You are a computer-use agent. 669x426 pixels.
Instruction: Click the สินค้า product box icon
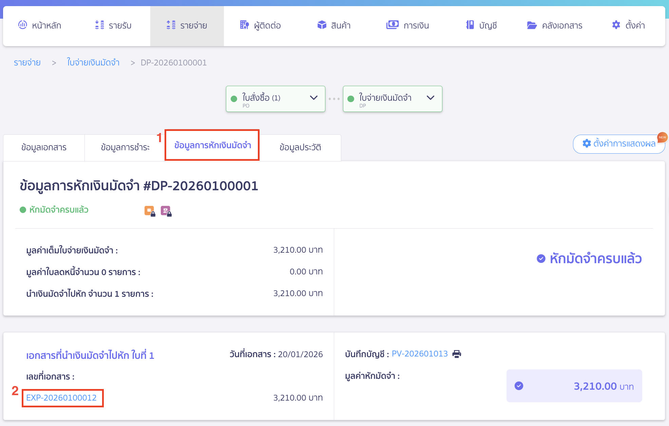(x=322, y=25)
